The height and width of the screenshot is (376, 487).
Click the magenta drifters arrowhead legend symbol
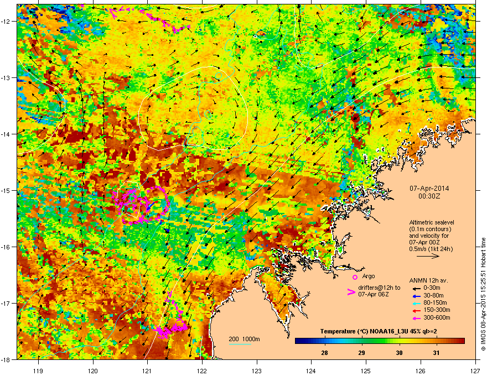click(x=351, y=292)
